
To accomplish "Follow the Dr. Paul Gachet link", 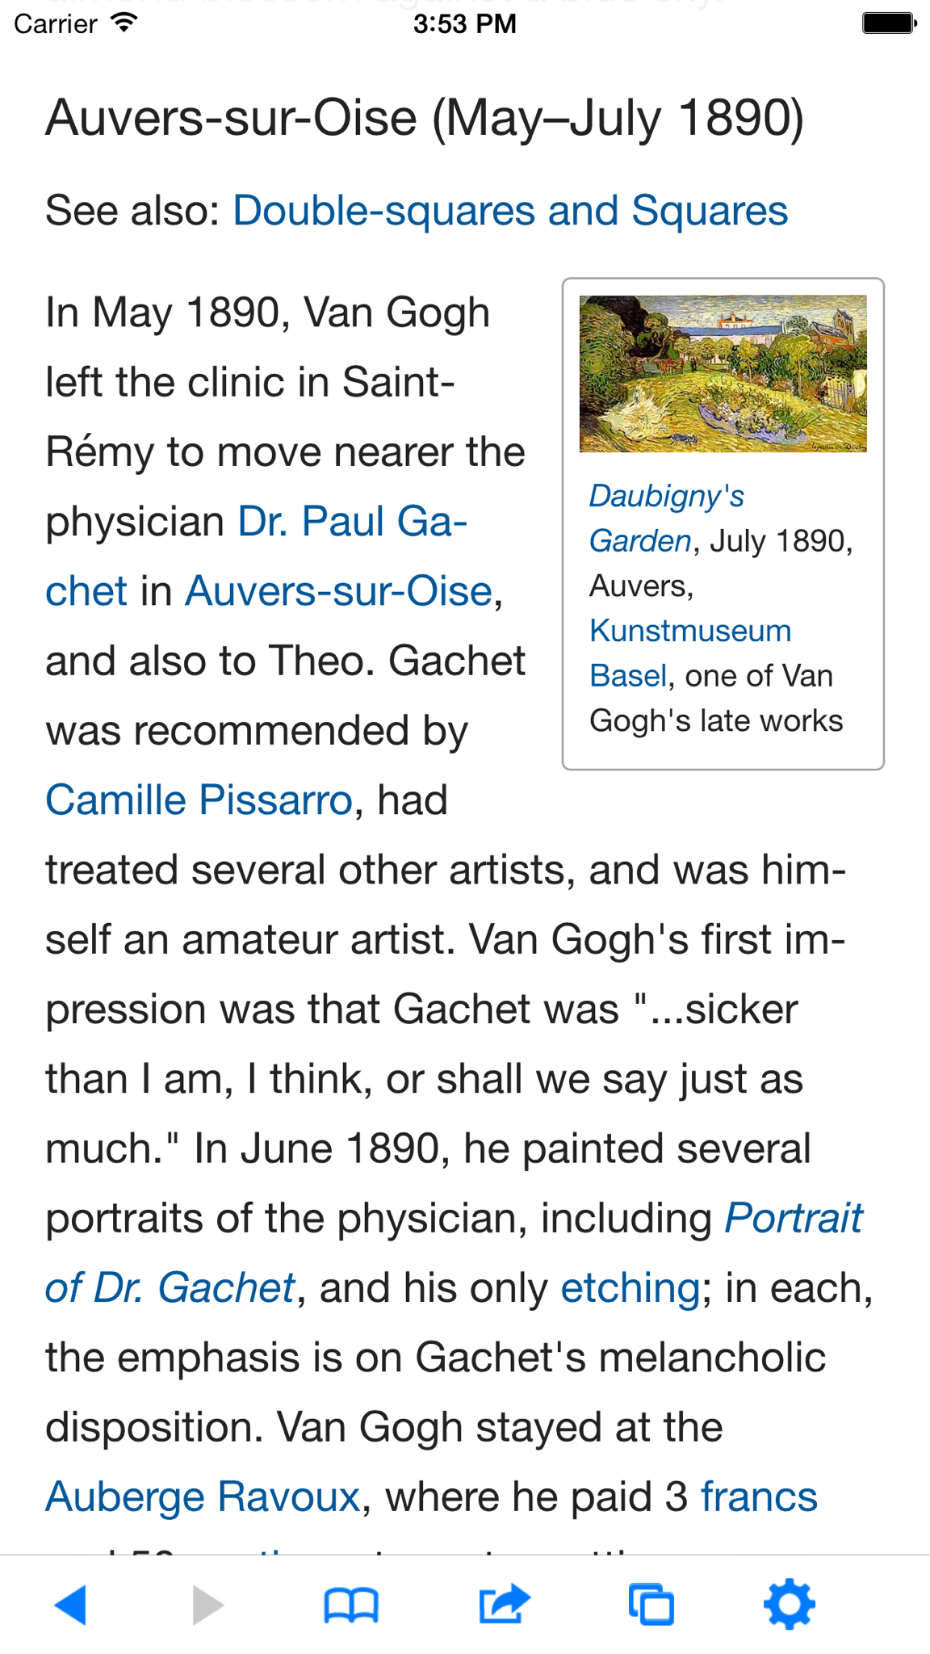I will pos(257,556).
